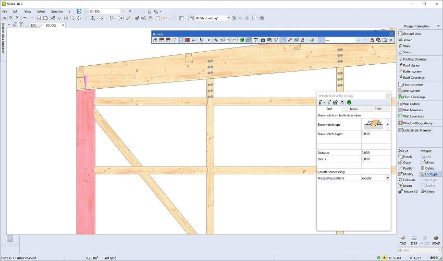This screenshot has width=443, height=261.
Task: Click the green confirm checkmark in dialog
Action: (349, 102)
